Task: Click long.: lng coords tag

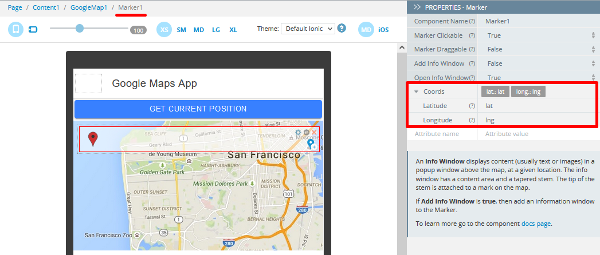Action: point(528,91)
